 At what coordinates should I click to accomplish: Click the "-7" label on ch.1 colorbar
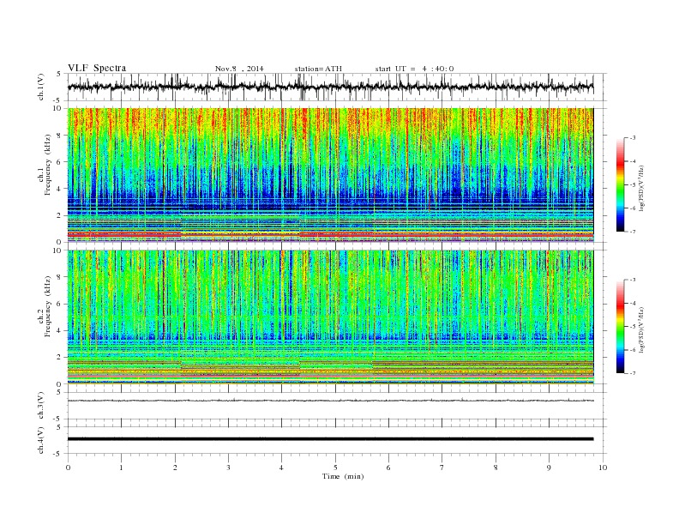[633, 232]
